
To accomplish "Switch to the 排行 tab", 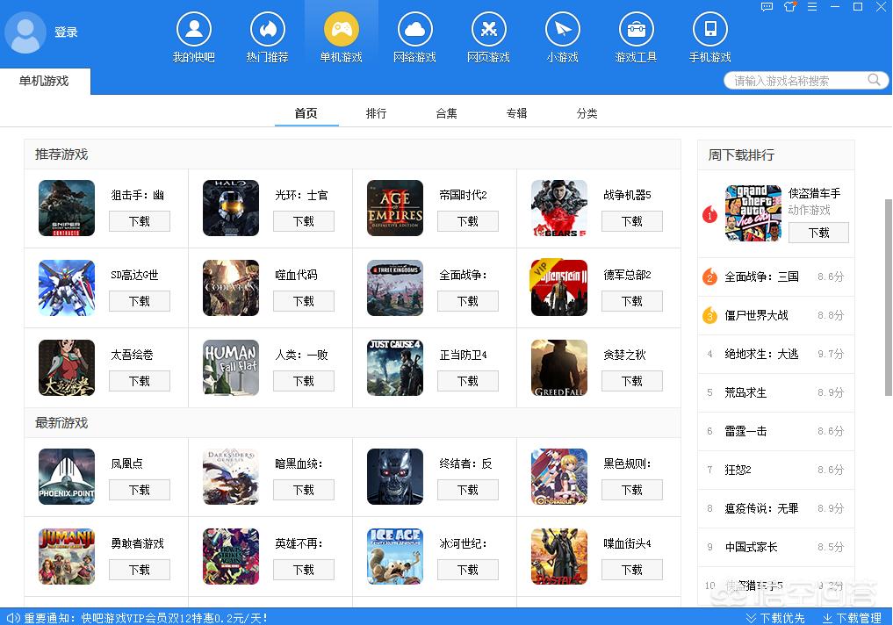I will (376, 113).
